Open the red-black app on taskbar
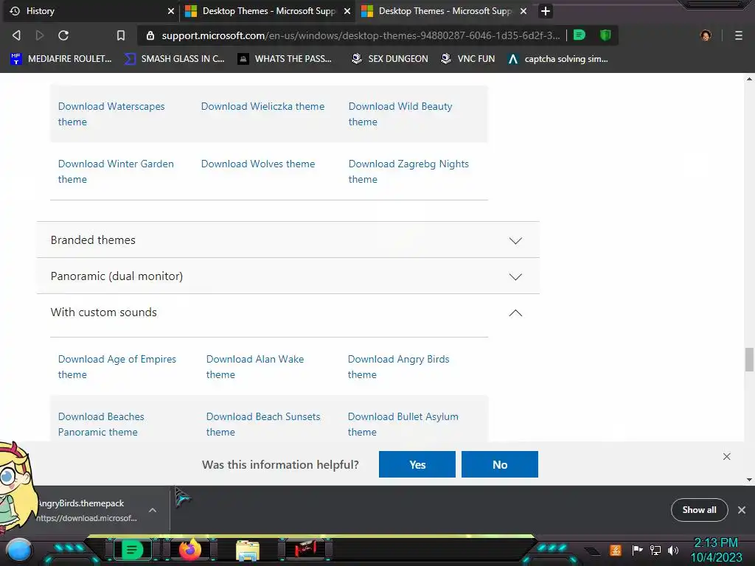 (305, 548)
